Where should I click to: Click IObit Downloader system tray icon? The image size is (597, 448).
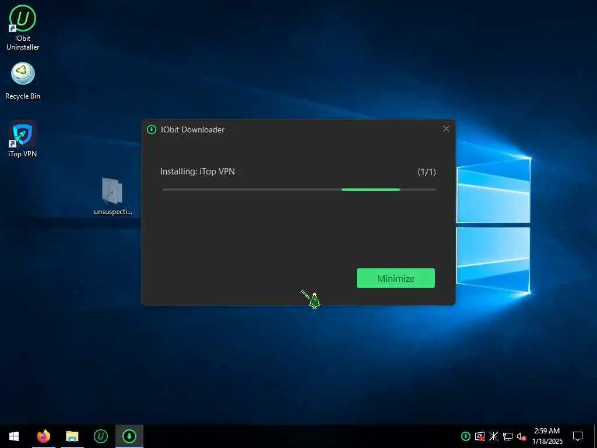pos(465,436)
